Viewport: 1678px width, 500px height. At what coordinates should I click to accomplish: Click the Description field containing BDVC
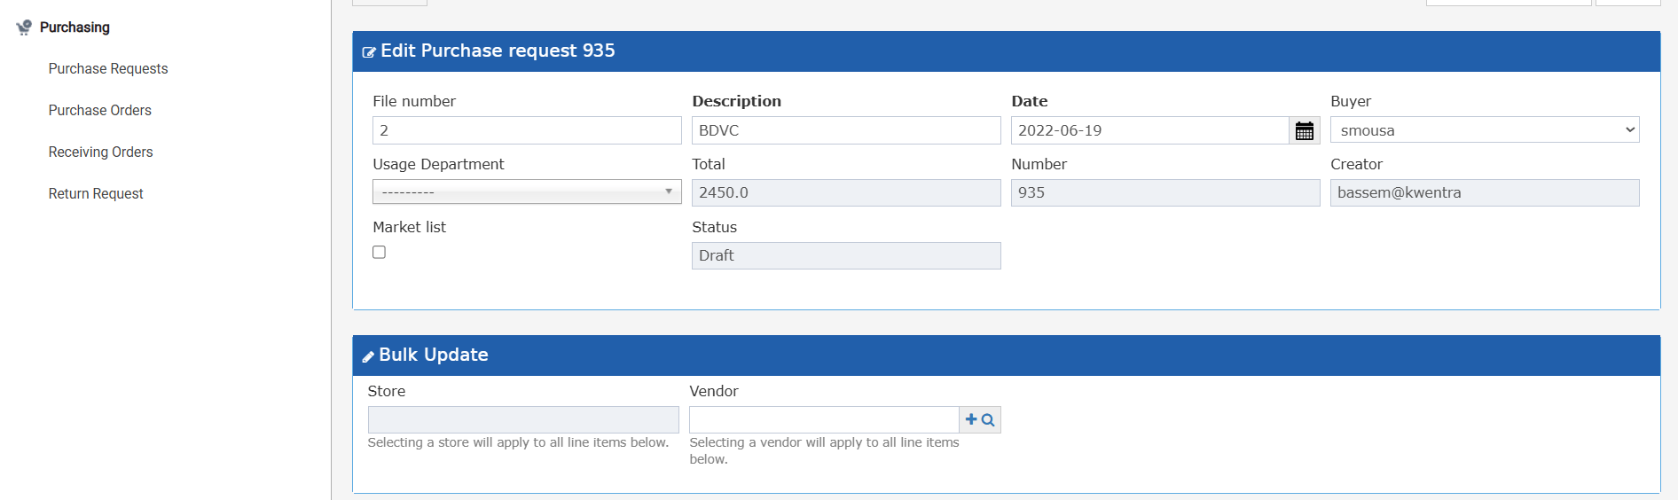[846, 130]
